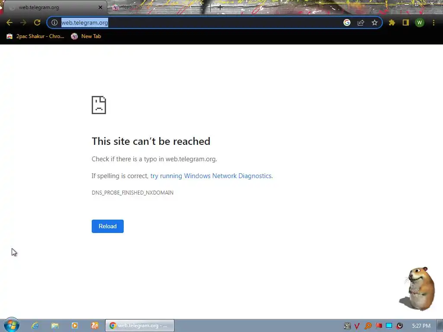Go back using the browser back arrow
Screen dimensions: 443x332
coord(10,22)
